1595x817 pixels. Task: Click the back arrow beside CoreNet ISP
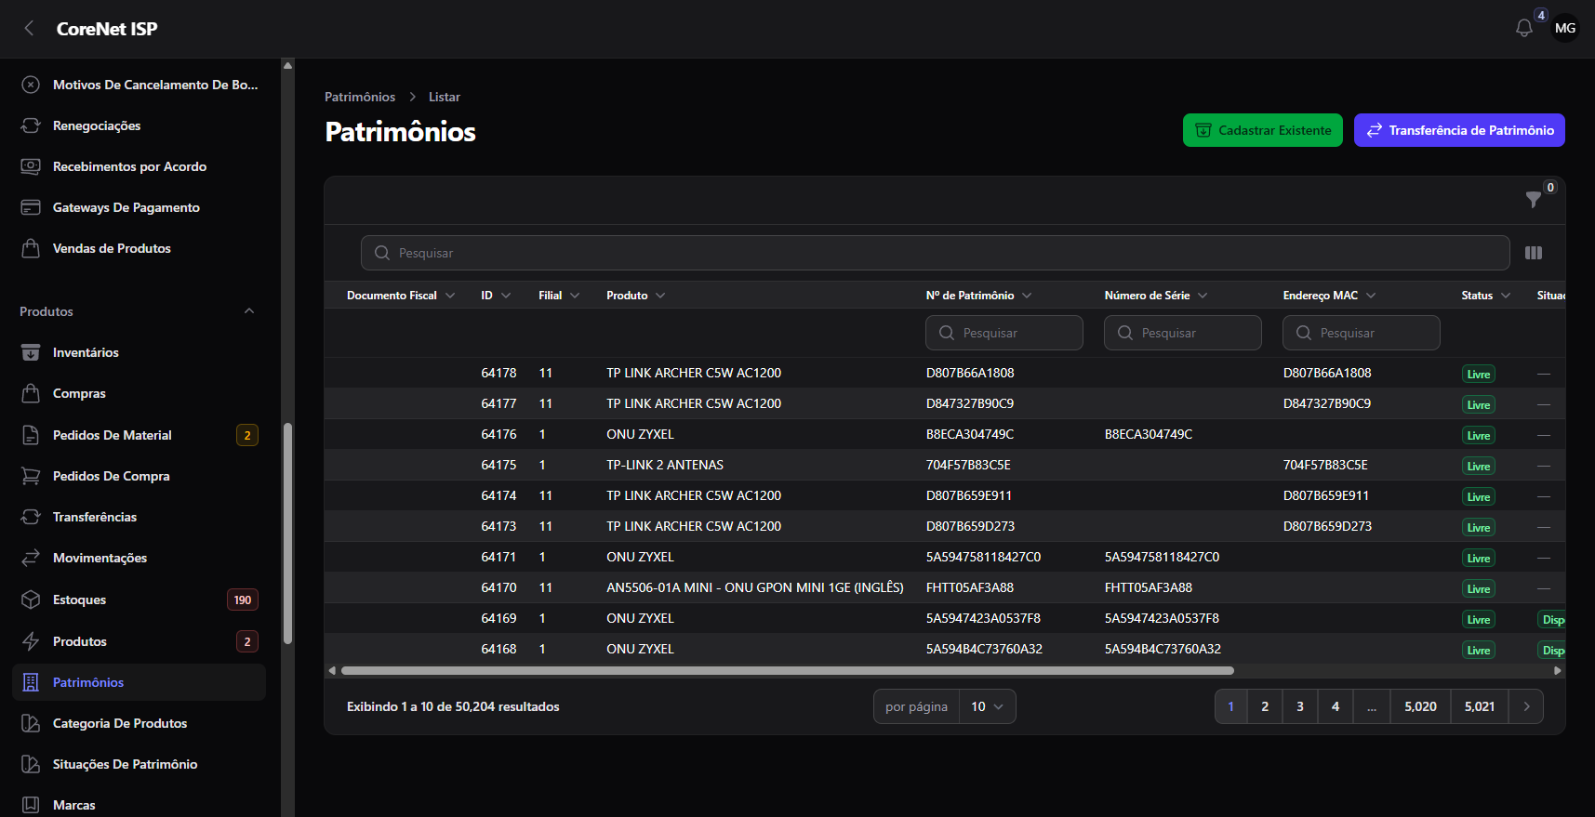[x=29, y=28]
